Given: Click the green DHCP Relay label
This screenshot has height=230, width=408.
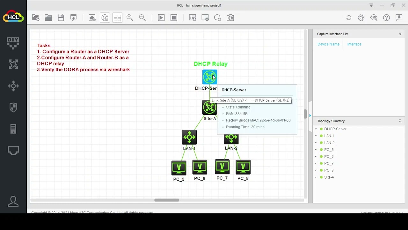Looking at the screenshot, I should pyautogui.click(x=210, y=64).
